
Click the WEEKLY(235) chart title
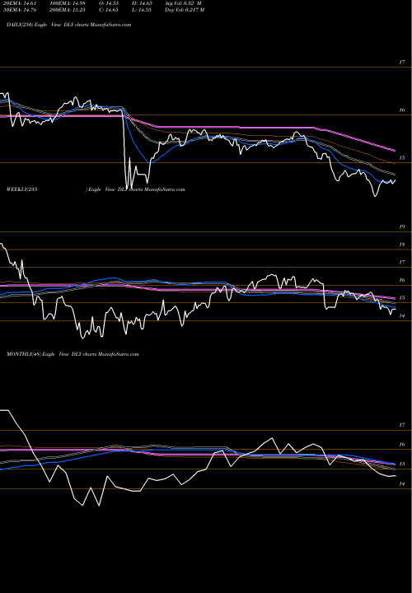(96, 189)
